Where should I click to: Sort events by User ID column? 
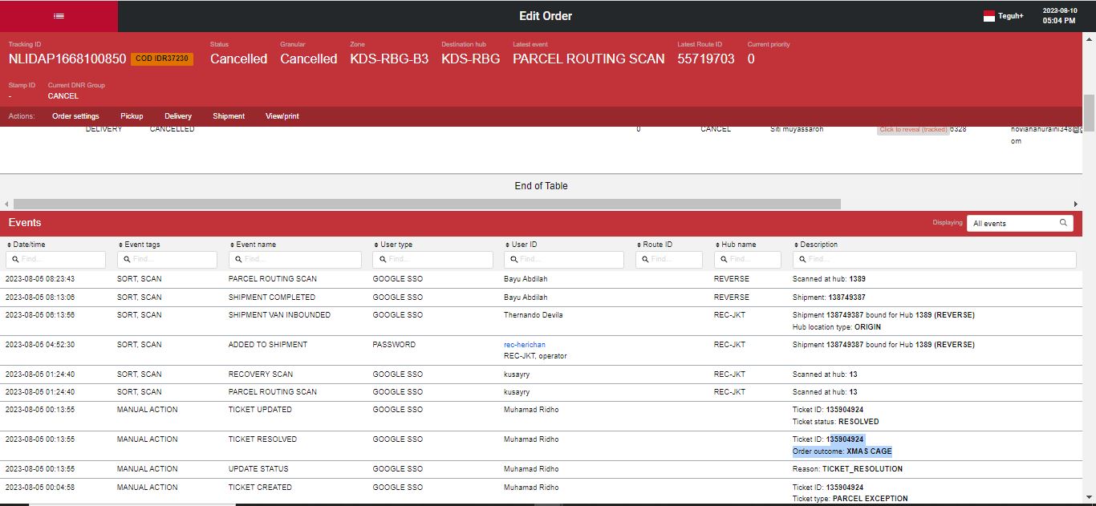pyautogui.click(x=521, y=245)
